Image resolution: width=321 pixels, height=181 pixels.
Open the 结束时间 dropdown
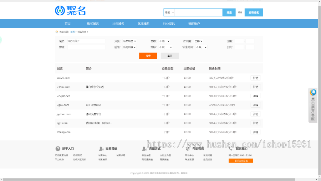click(x=202, y=47)
